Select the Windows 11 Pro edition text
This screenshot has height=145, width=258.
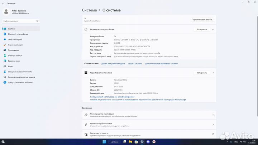click(x=121, y=80)
